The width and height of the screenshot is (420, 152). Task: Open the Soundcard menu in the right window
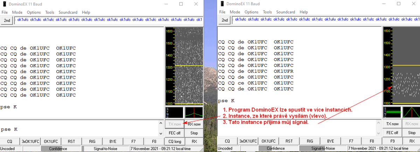click(x=286, y=12)
